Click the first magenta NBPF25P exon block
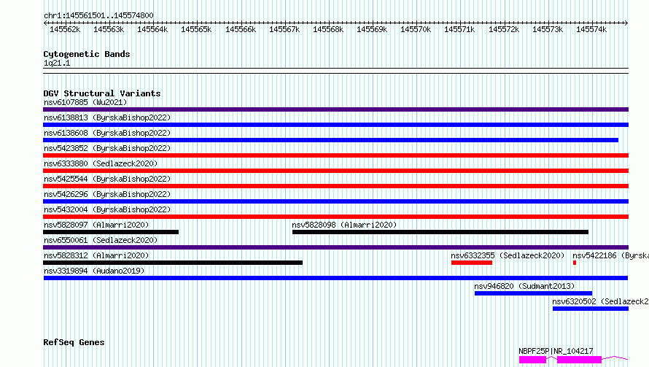 coord(533,360)
